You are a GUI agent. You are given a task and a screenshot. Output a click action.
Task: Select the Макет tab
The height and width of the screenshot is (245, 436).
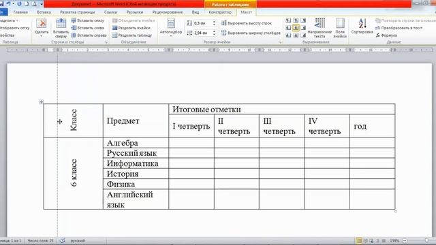246,12
